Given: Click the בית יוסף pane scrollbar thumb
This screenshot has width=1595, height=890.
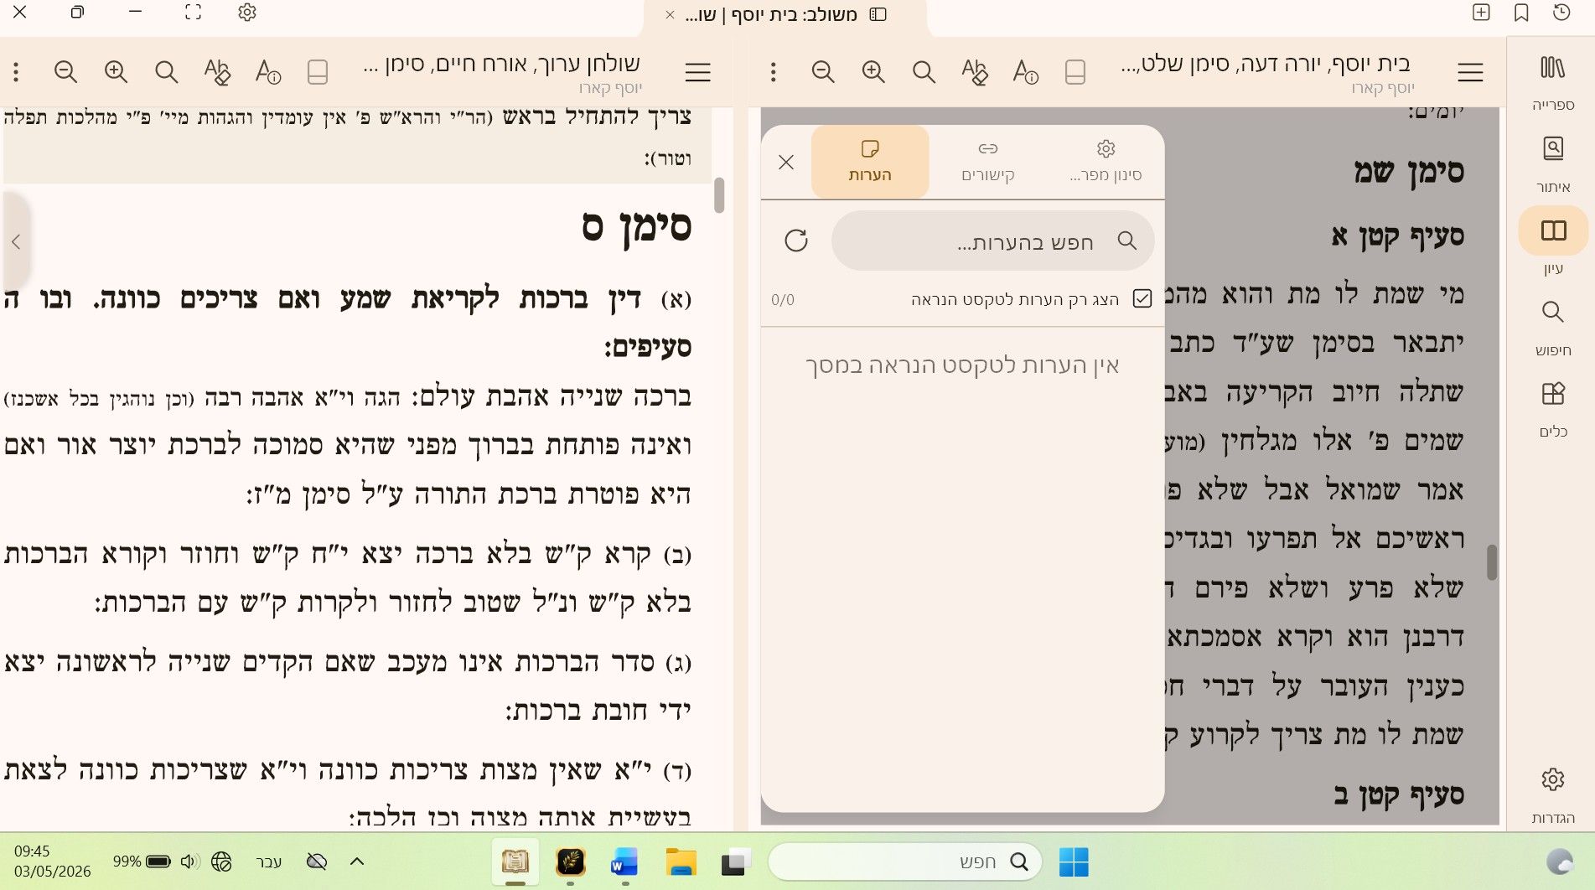Looking at the screenshot, I should tap(1491, 562).
